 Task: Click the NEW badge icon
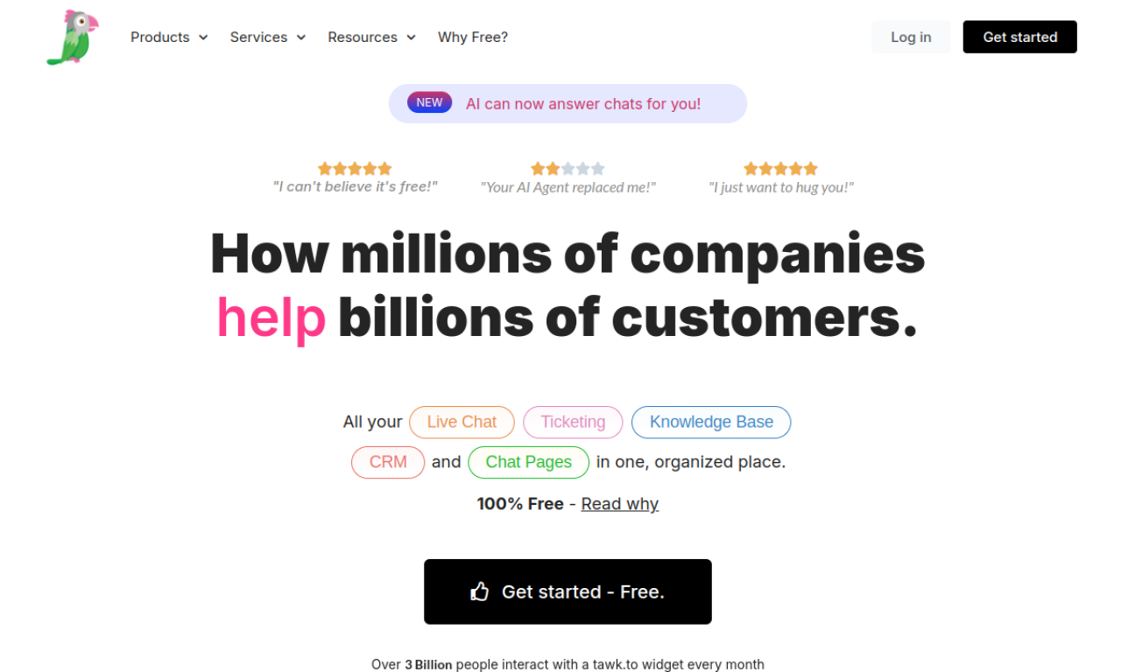pos(429,103)
